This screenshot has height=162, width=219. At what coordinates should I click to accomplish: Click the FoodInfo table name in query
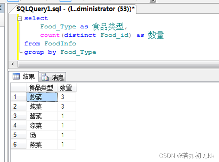pos(60,44)
